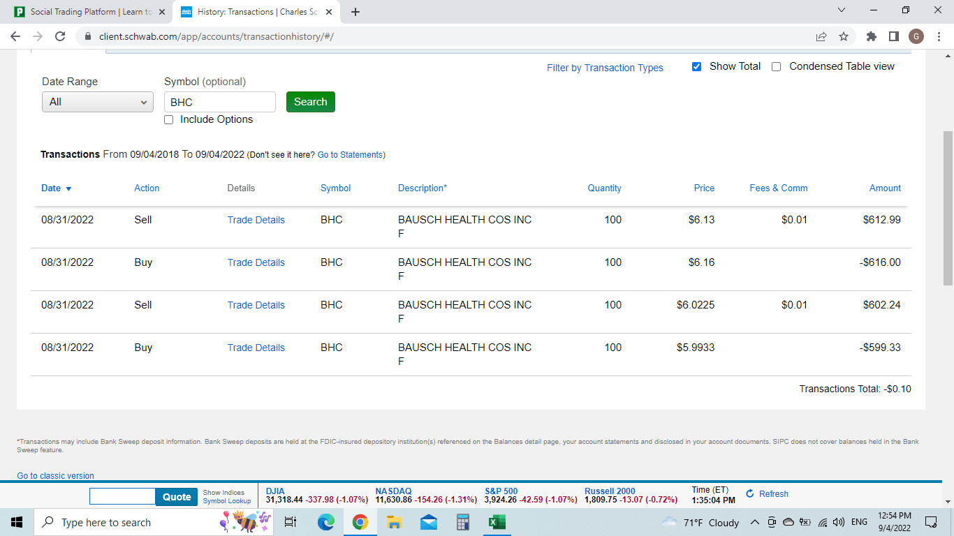954x536 pixels.
Task: Sort transactions by Date column arrow
Action: (x=68, y=189)
